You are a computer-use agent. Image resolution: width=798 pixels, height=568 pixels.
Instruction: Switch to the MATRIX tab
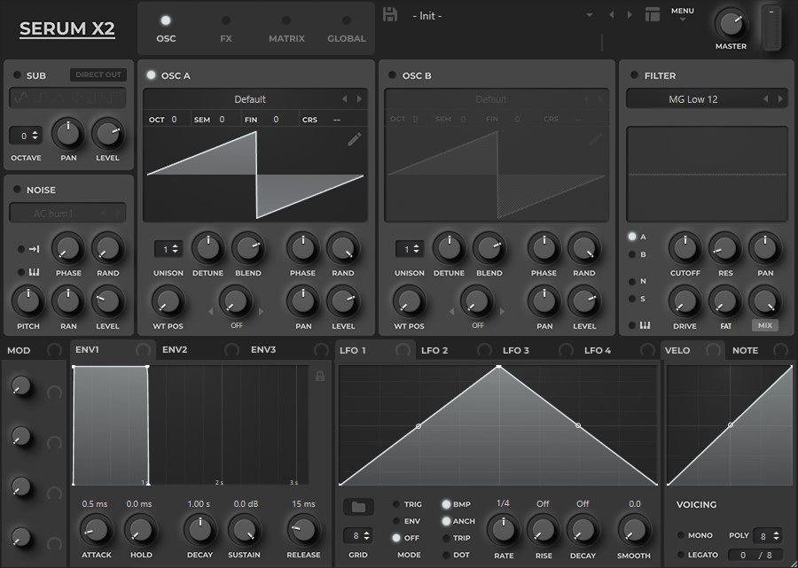tap(286, 29)
